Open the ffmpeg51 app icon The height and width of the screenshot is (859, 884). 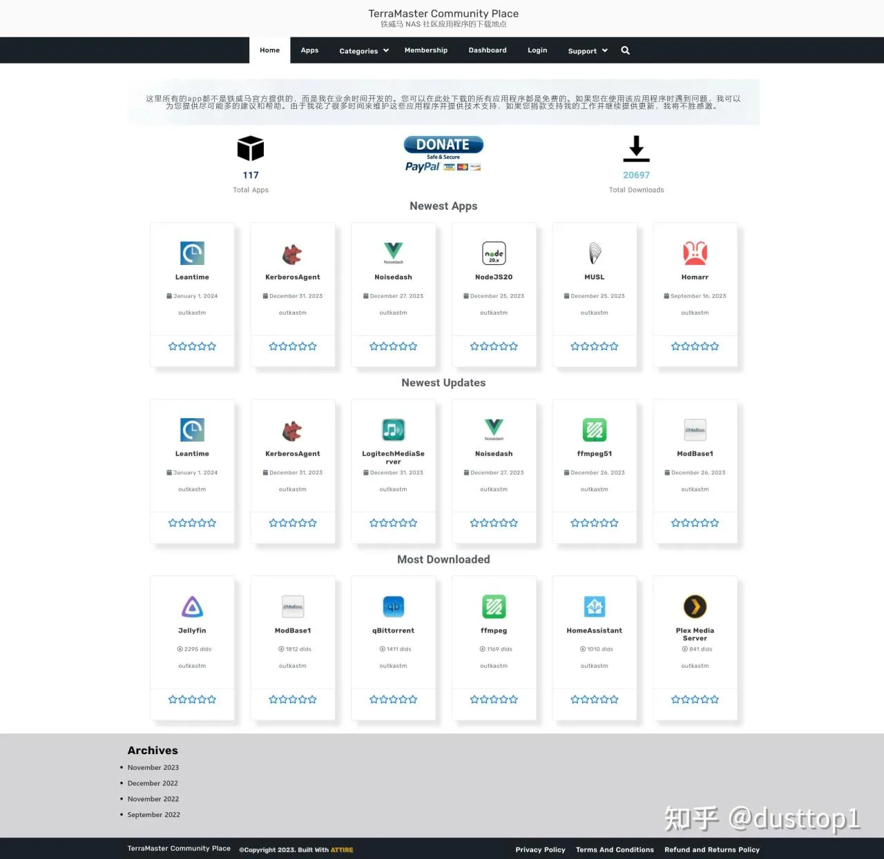click(595, 430)
